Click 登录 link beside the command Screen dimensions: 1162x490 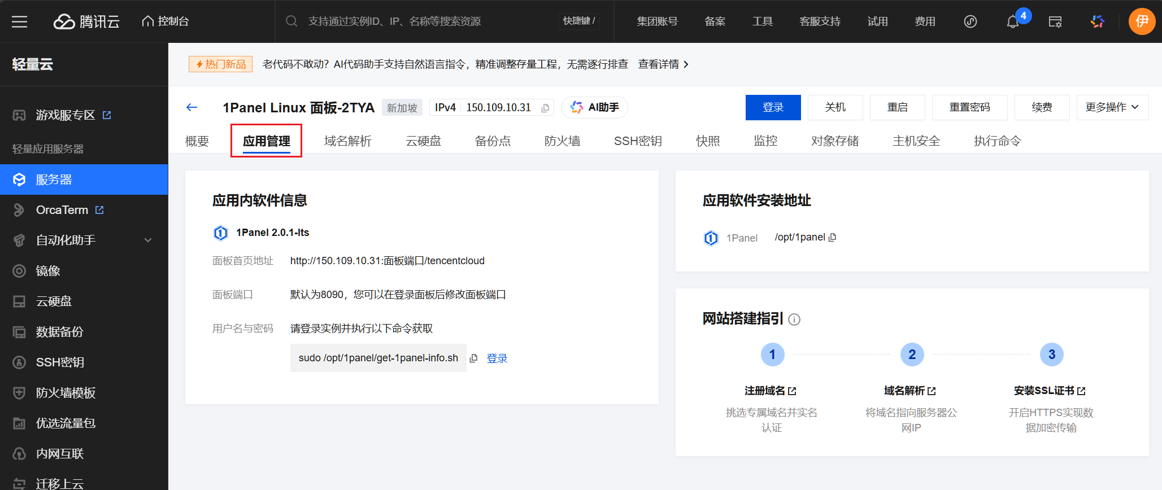pos(497,358)
